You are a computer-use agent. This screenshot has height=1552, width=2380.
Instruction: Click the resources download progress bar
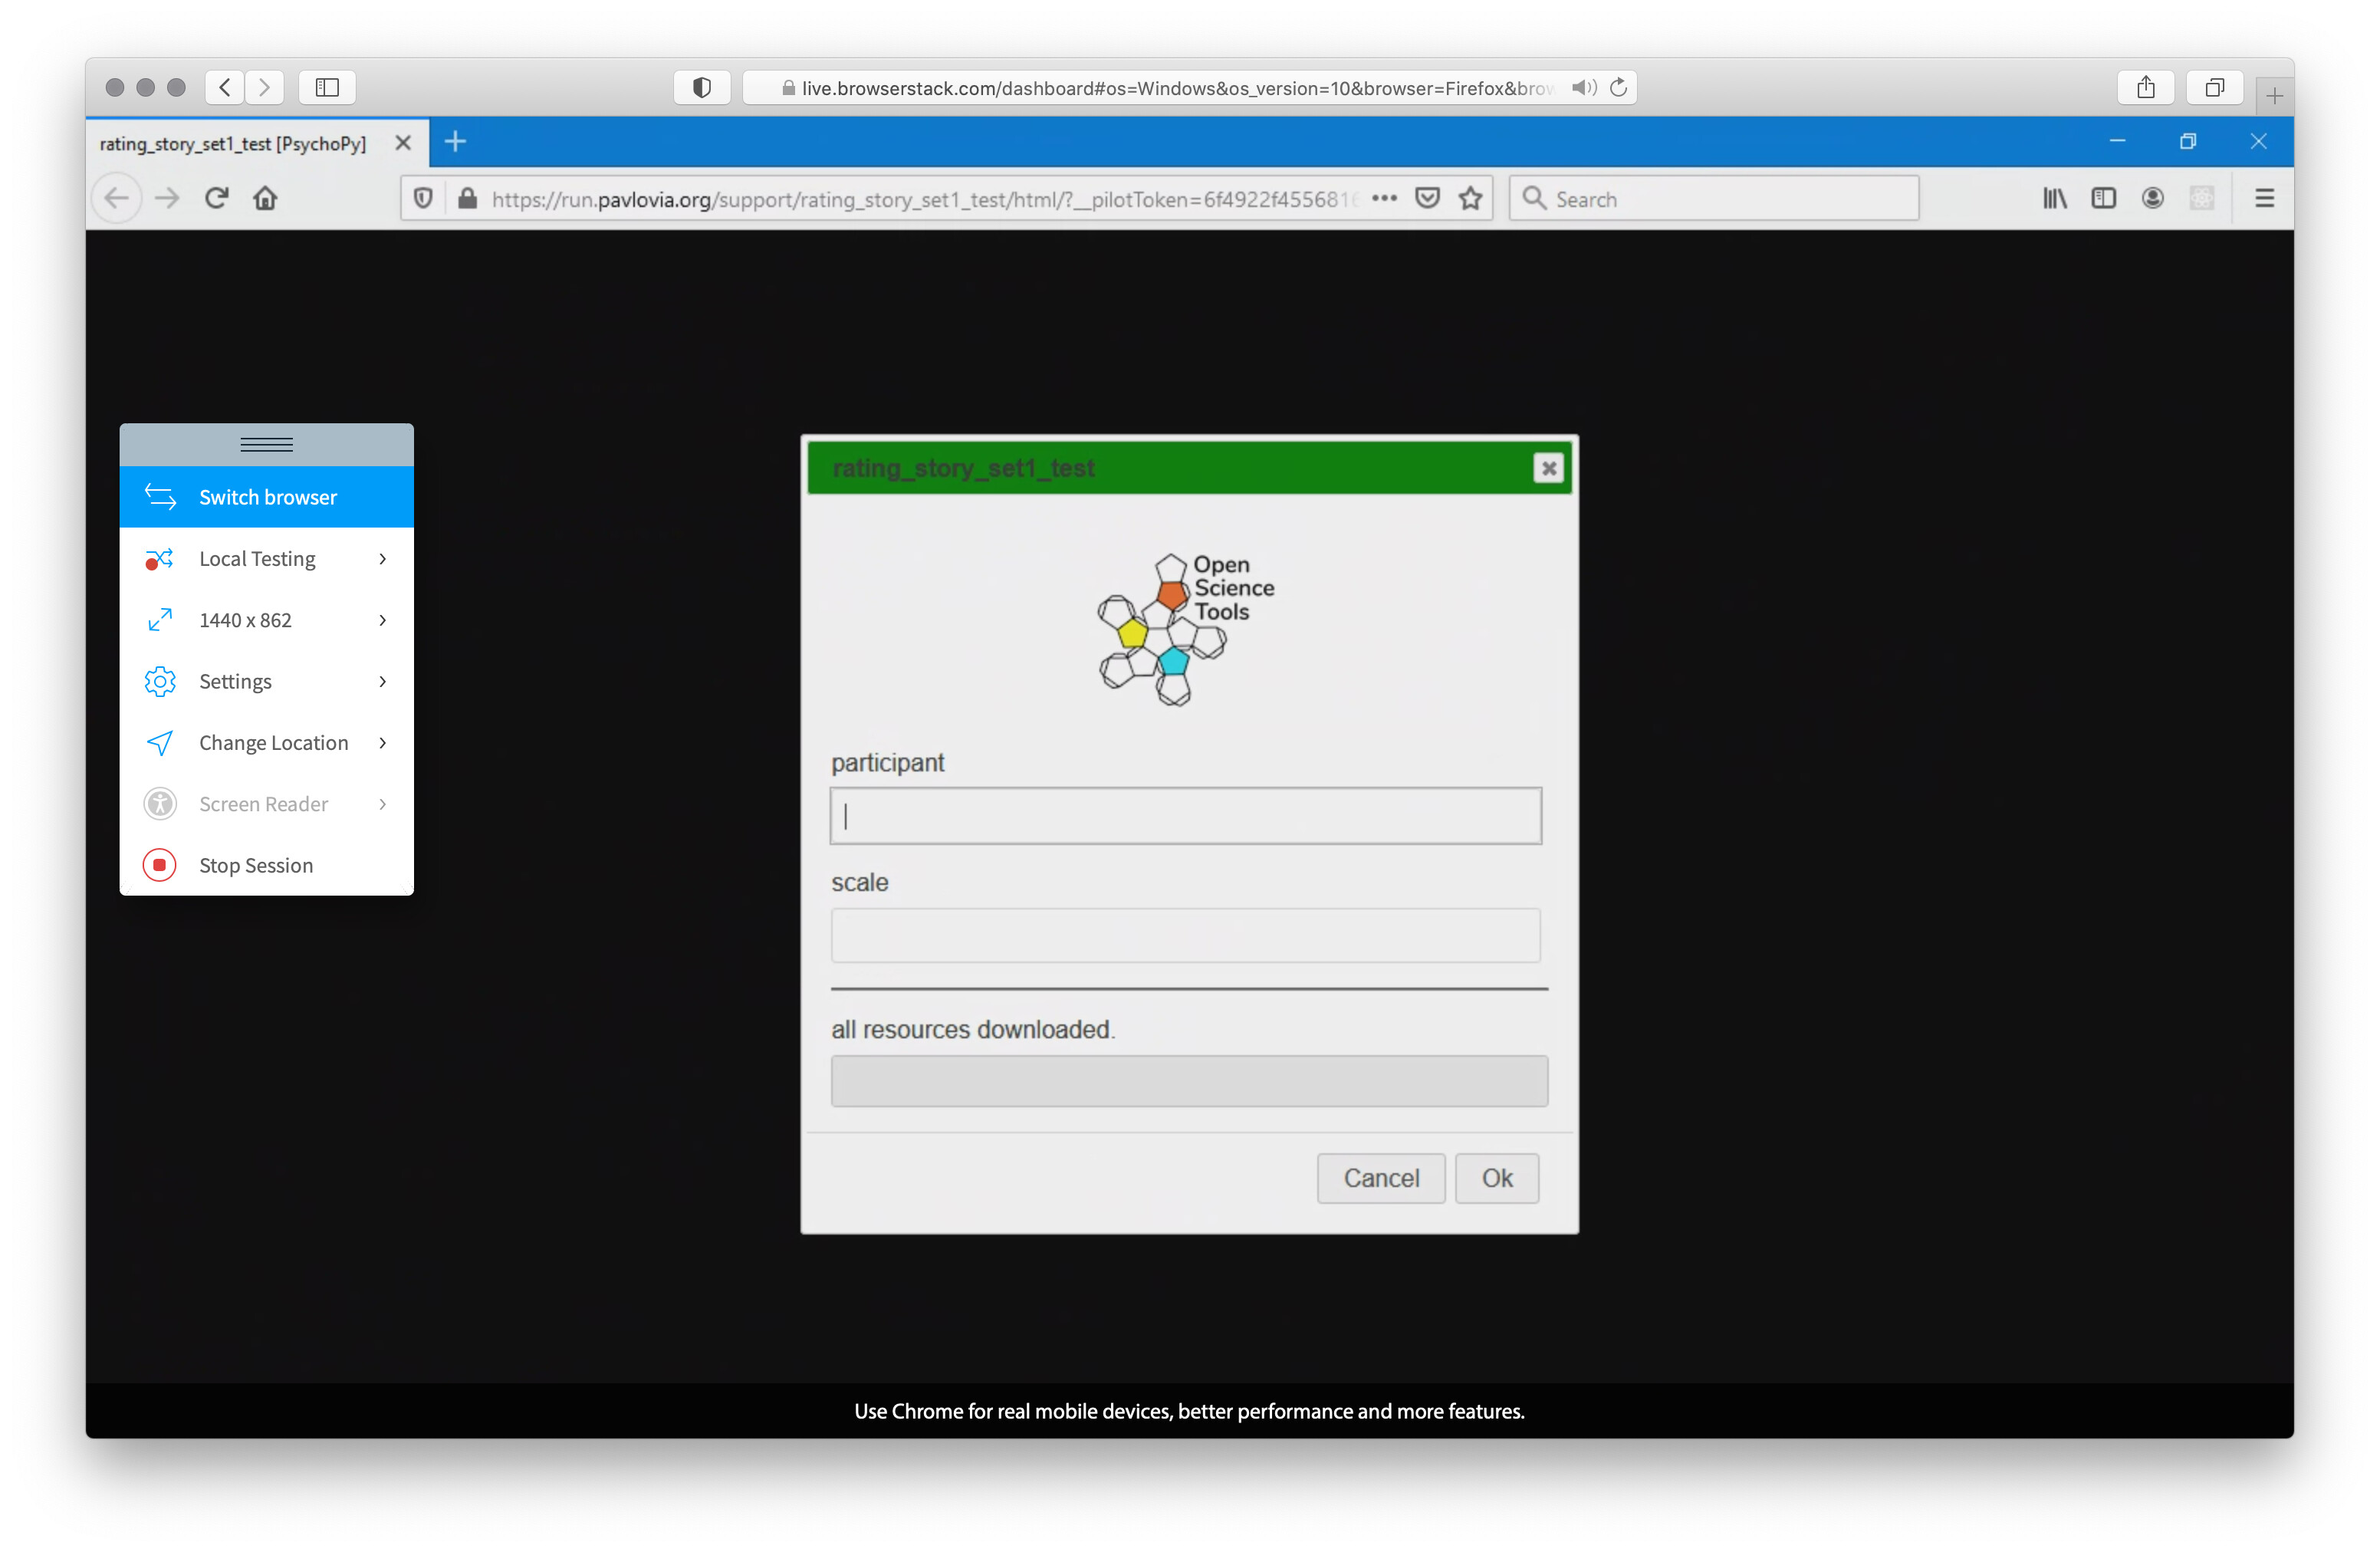[x=1189, y=1081]
